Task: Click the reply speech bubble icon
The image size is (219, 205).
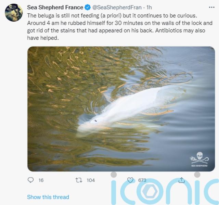Action: [x=30, y=180]
